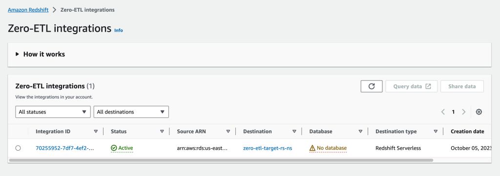Click the refresh integrations icon button
This screenshot has width=500, height=176.
click(x=372, y=86)
